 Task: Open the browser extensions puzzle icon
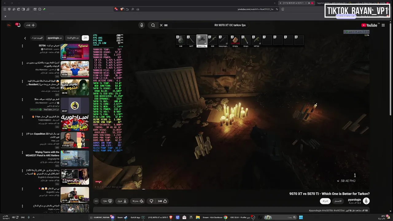[40, 9]
